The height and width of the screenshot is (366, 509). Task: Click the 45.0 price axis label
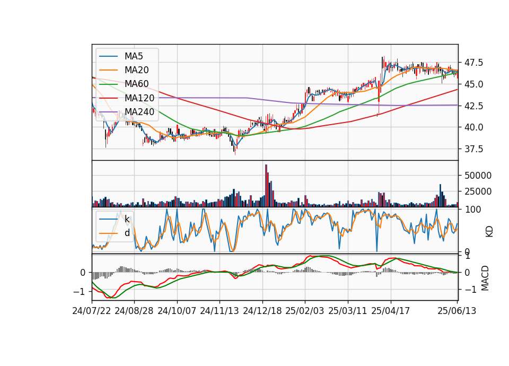(474, 84)
